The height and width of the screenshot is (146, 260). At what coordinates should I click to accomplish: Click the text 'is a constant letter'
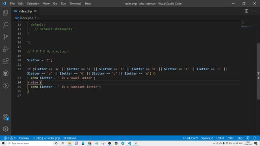79,87
